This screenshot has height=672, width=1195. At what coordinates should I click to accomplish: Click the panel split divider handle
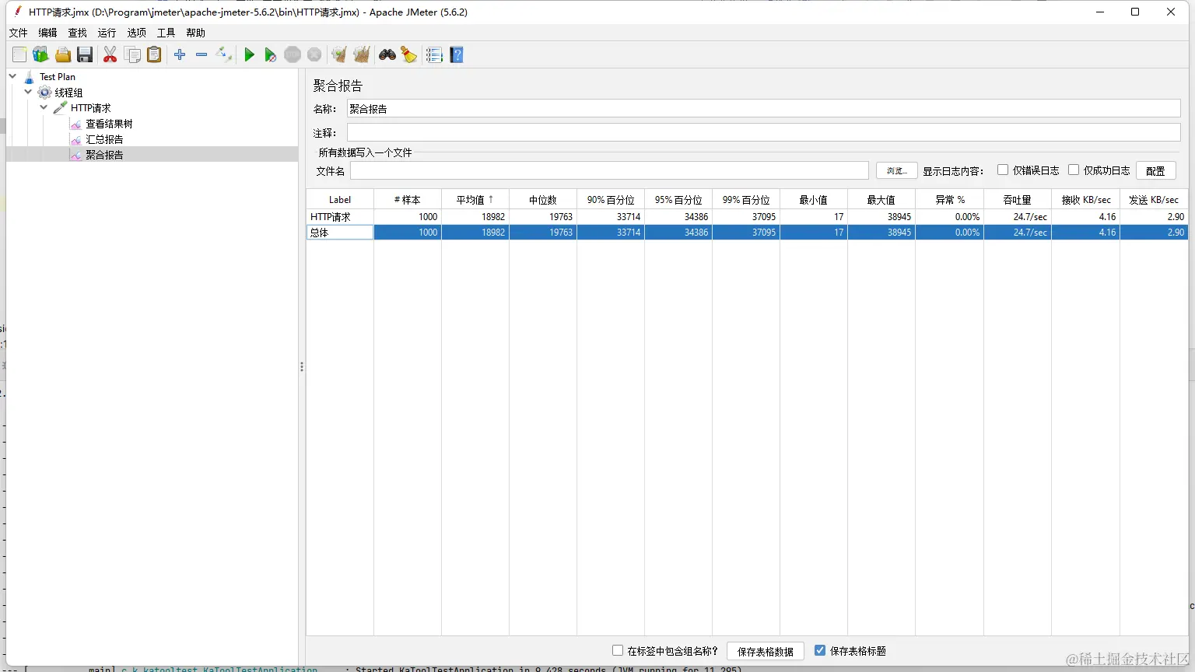[301, 366]
